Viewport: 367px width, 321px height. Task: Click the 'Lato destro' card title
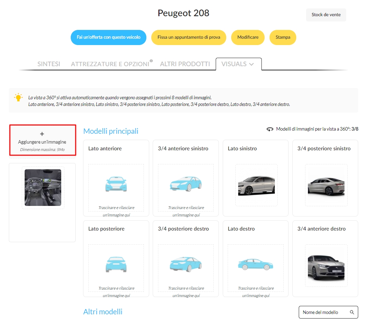(241, 229)
